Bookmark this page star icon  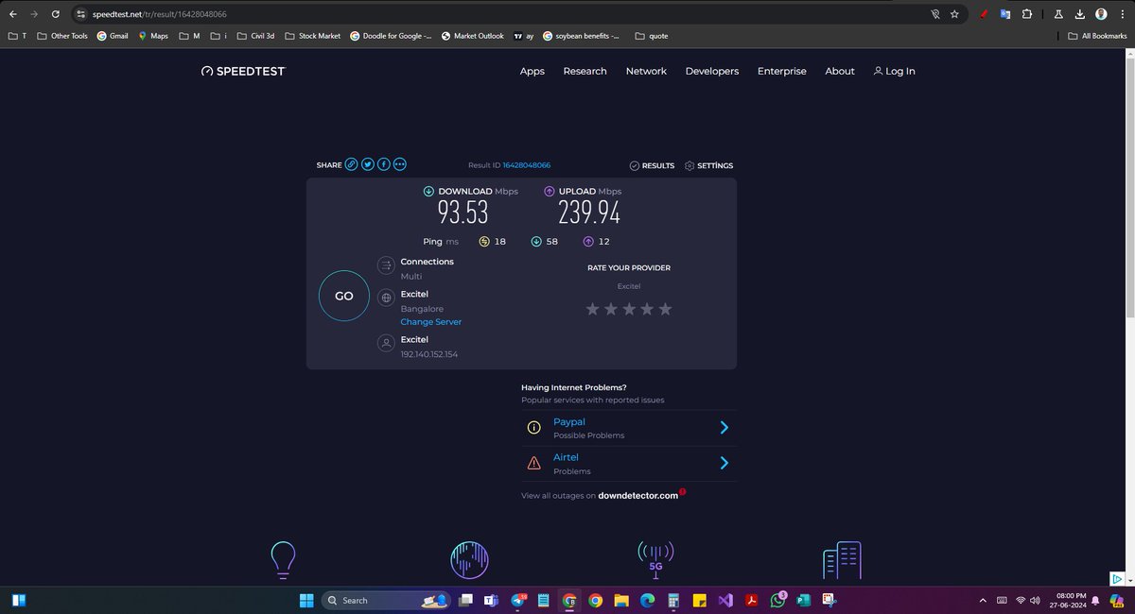coord(954,14)
